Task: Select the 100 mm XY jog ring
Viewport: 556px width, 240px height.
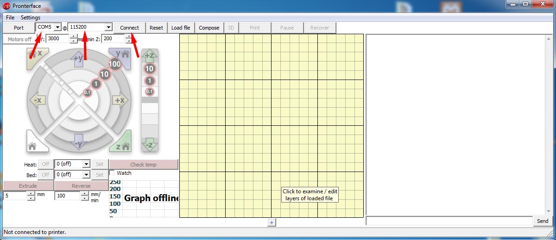Action: (115, 64)
